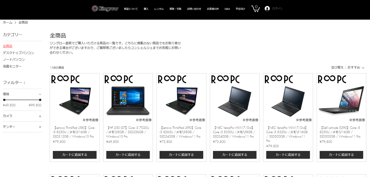Expand the カメラ filter
The width and height of the screenshot is (370, 177).
[x=40, y=116]
